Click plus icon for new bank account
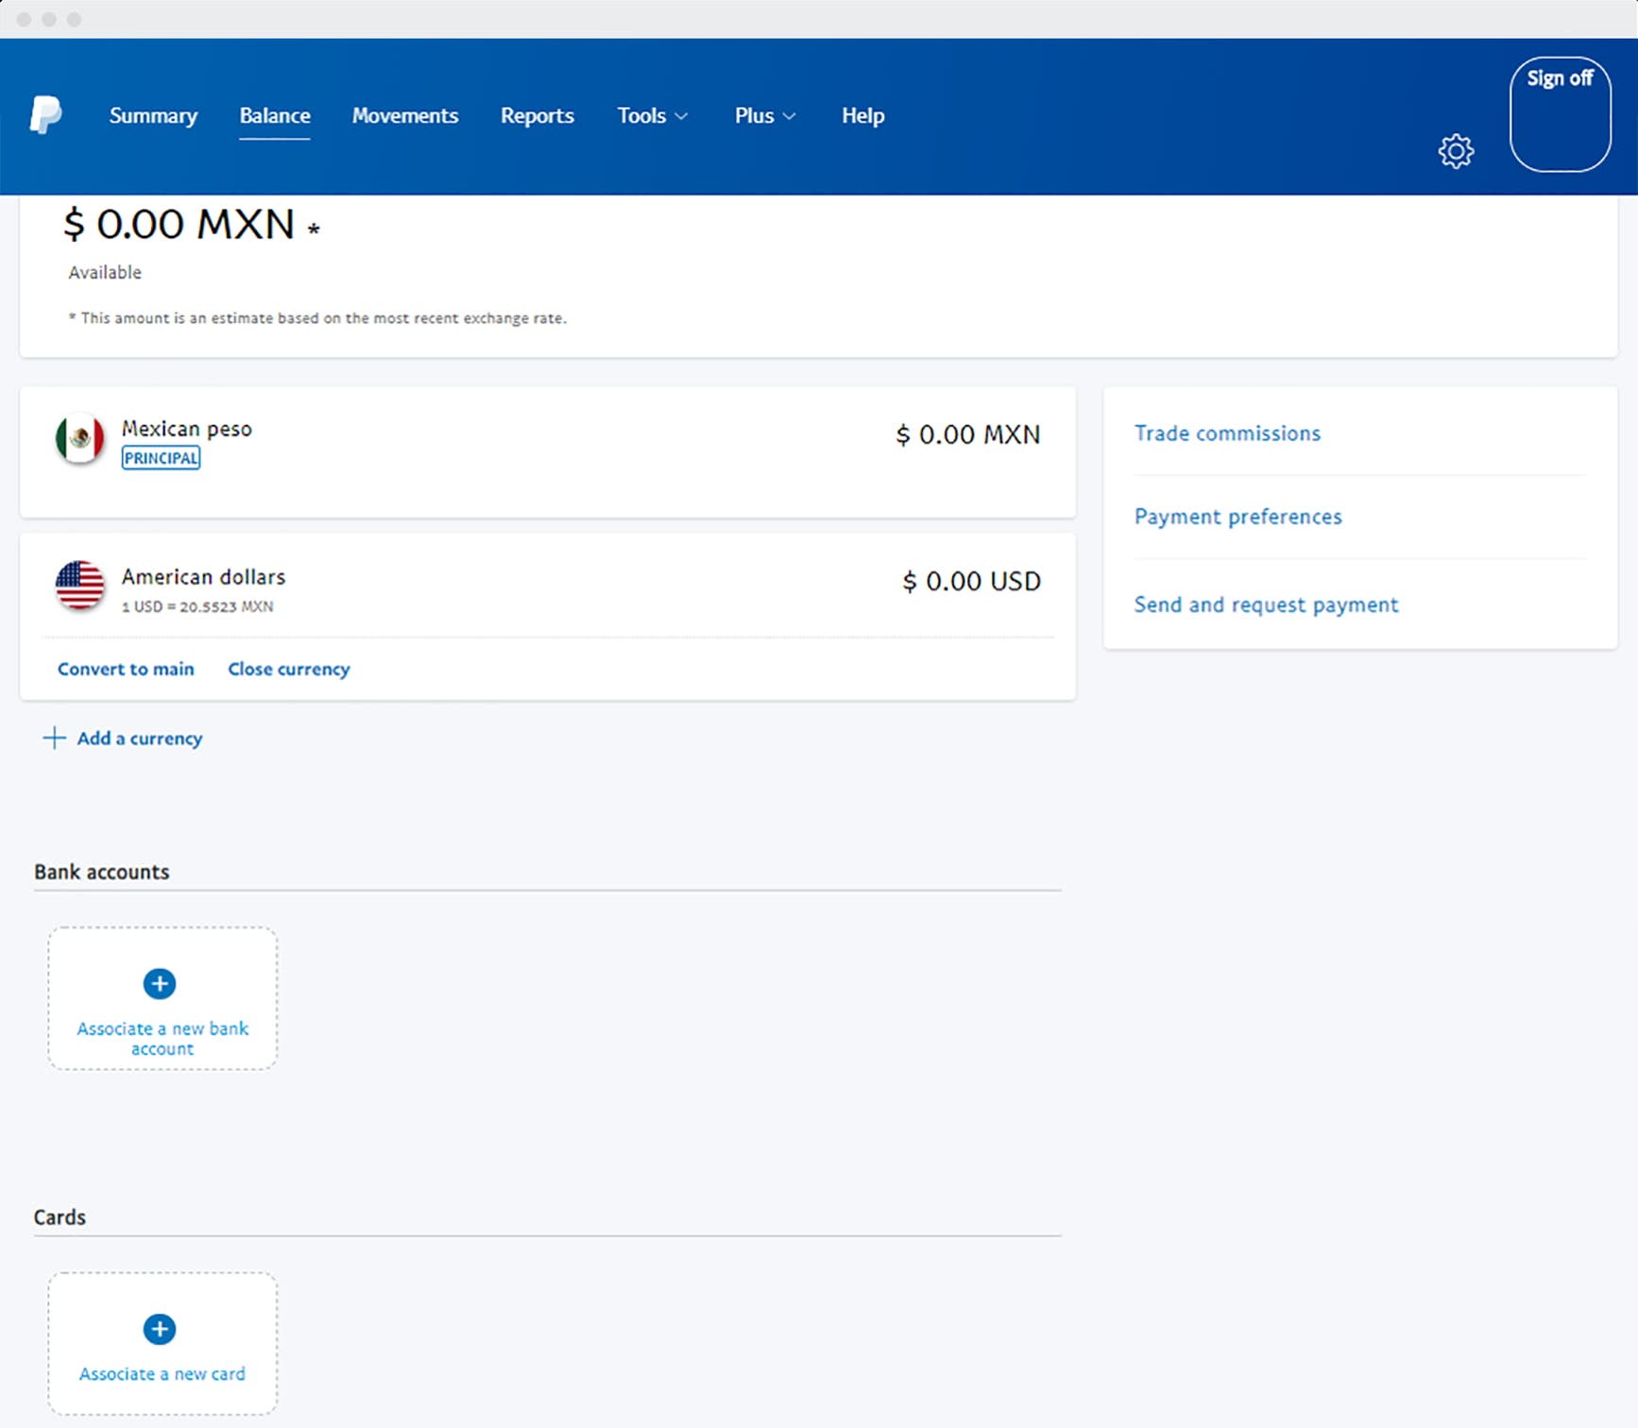1638x1428 pixels. click(x=160, y=984)
